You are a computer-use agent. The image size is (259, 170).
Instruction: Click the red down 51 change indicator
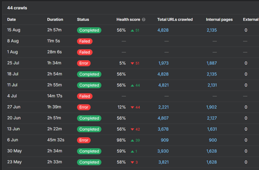[x=135, y=63]
